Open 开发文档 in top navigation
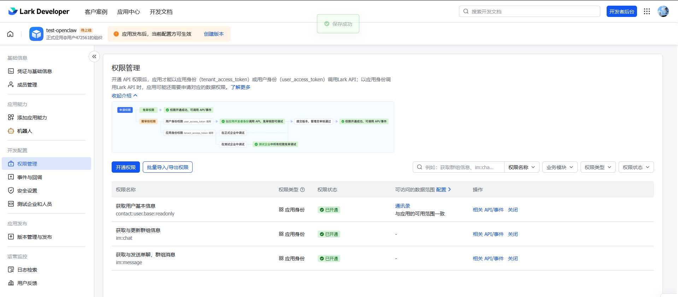 tap(161, 12)
